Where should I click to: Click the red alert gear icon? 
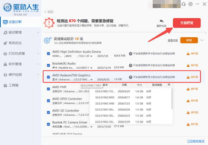[49, 23]
